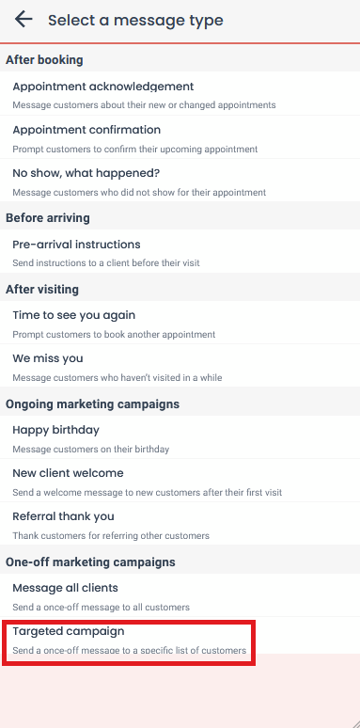Open Happy birthday campaign
Viewport: 360px width, 728px height.
[180, 436]
